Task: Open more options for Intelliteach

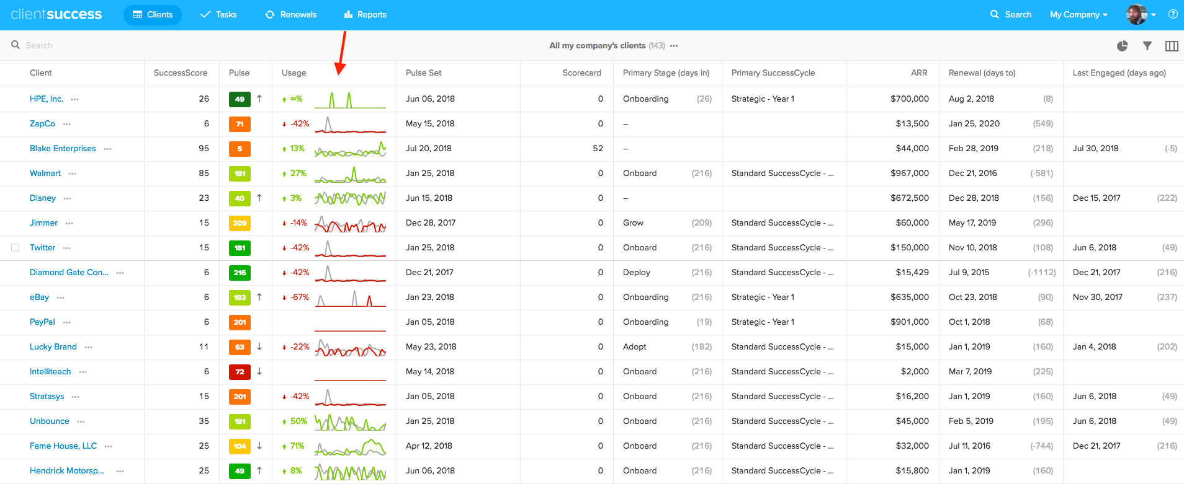Action: tap(83, 372)
